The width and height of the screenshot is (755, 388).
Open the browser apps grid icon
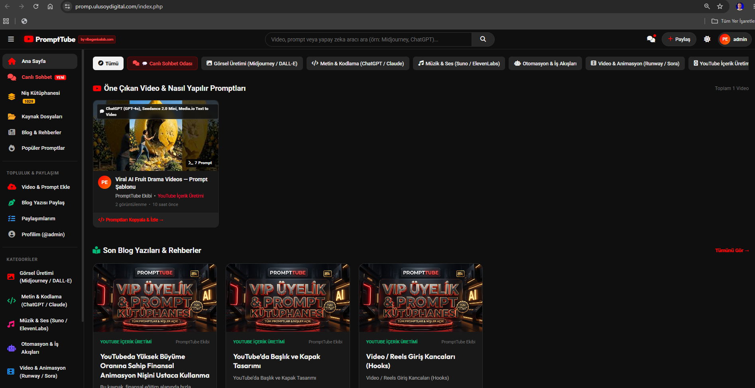tap(6, 21)
